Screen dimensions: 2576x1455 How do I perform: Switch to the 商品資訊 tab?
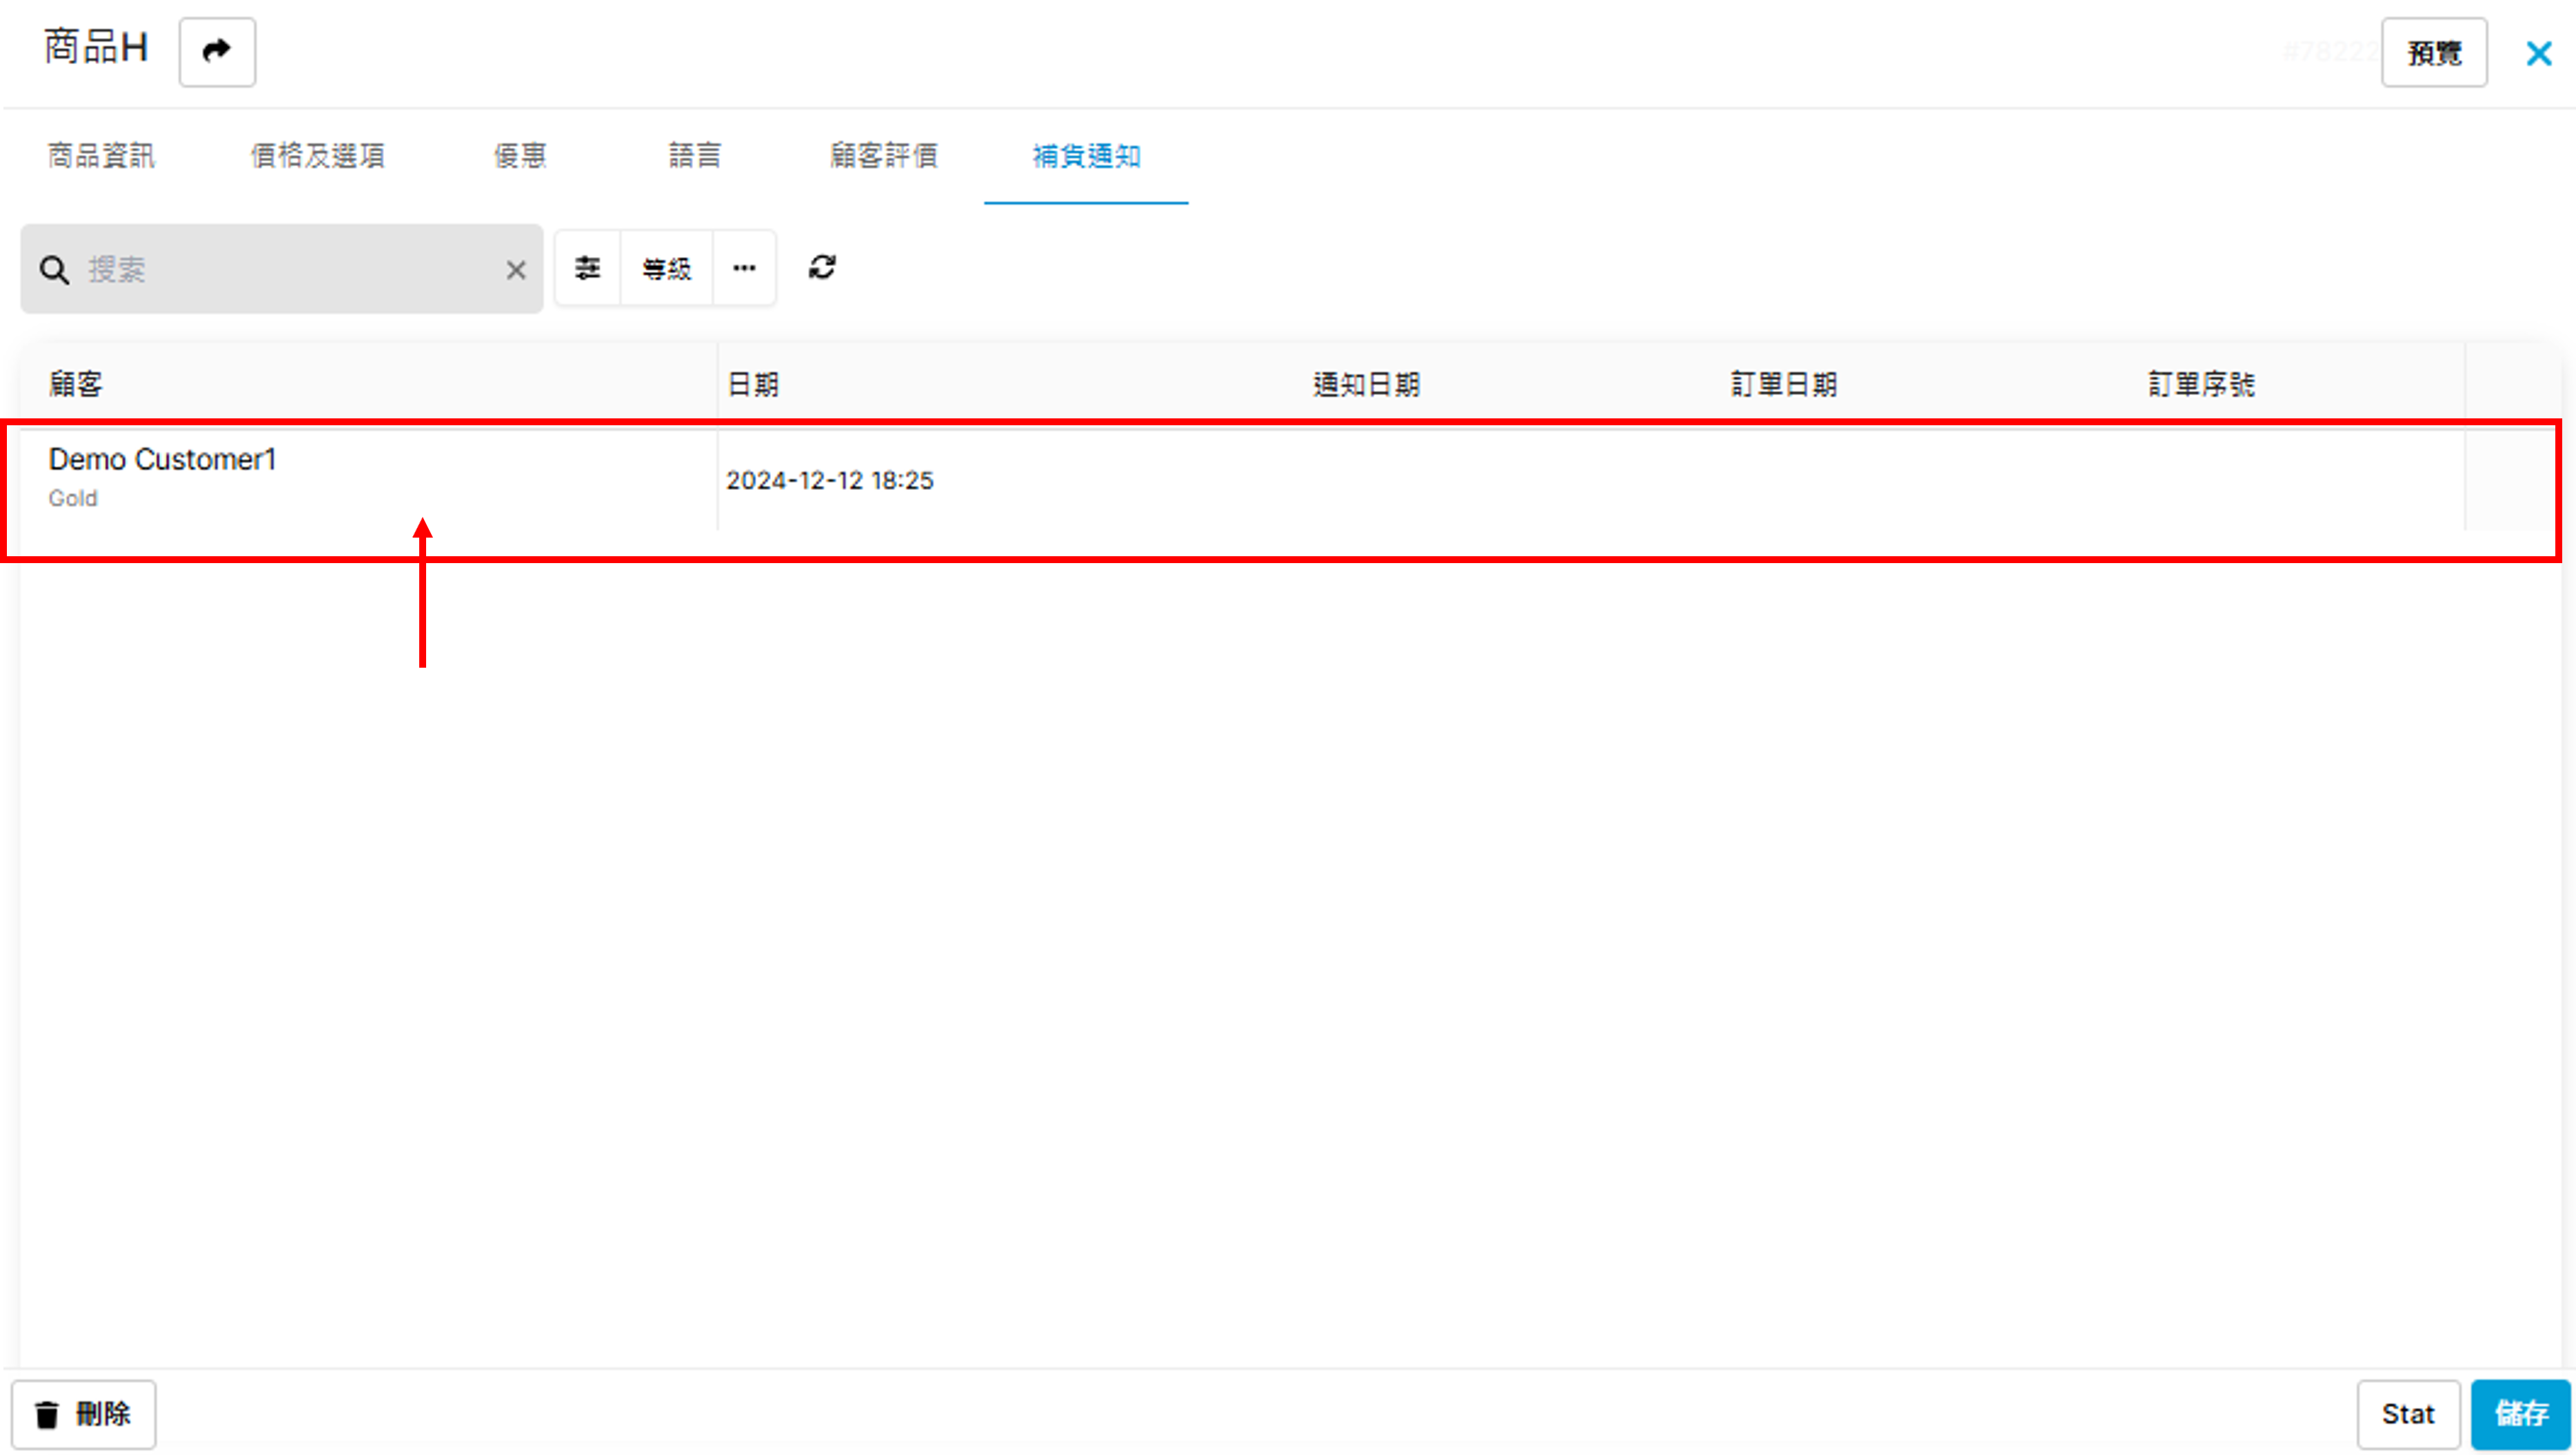click(101, 156)
